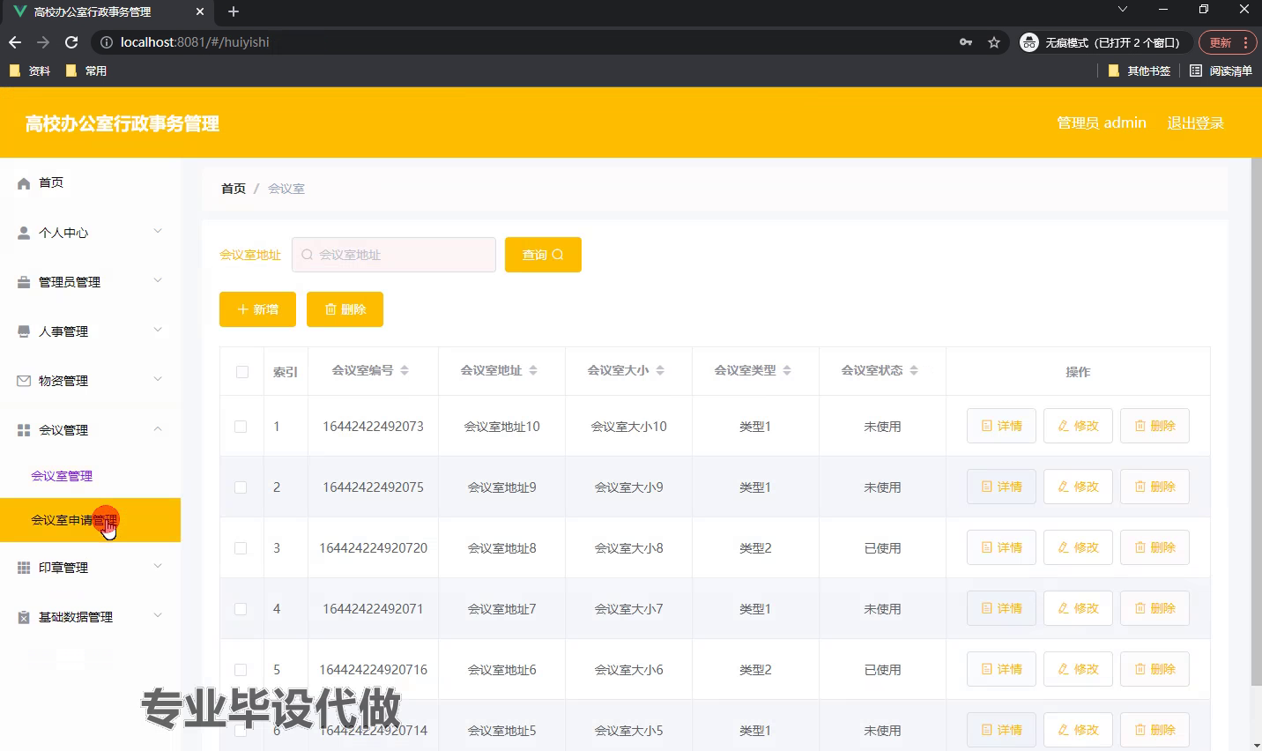The height and width of the screenshot is (751, 1262).
Task: Check the row with 会议室地址10
Action: [241, 427]
